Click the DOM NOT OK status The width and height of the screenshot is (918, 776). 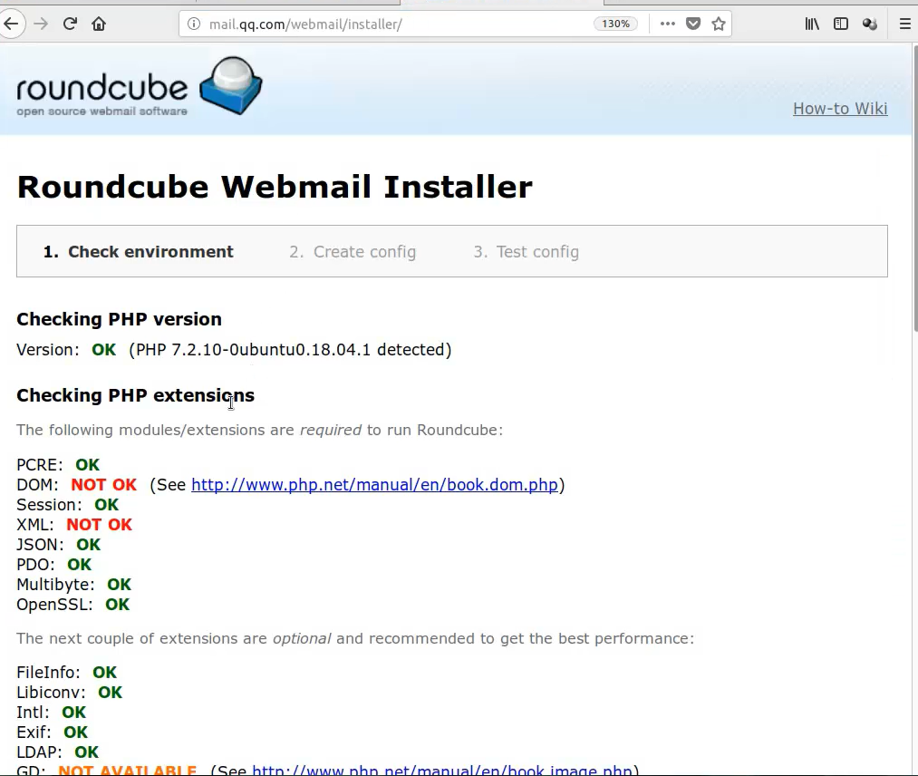(103, 485)
